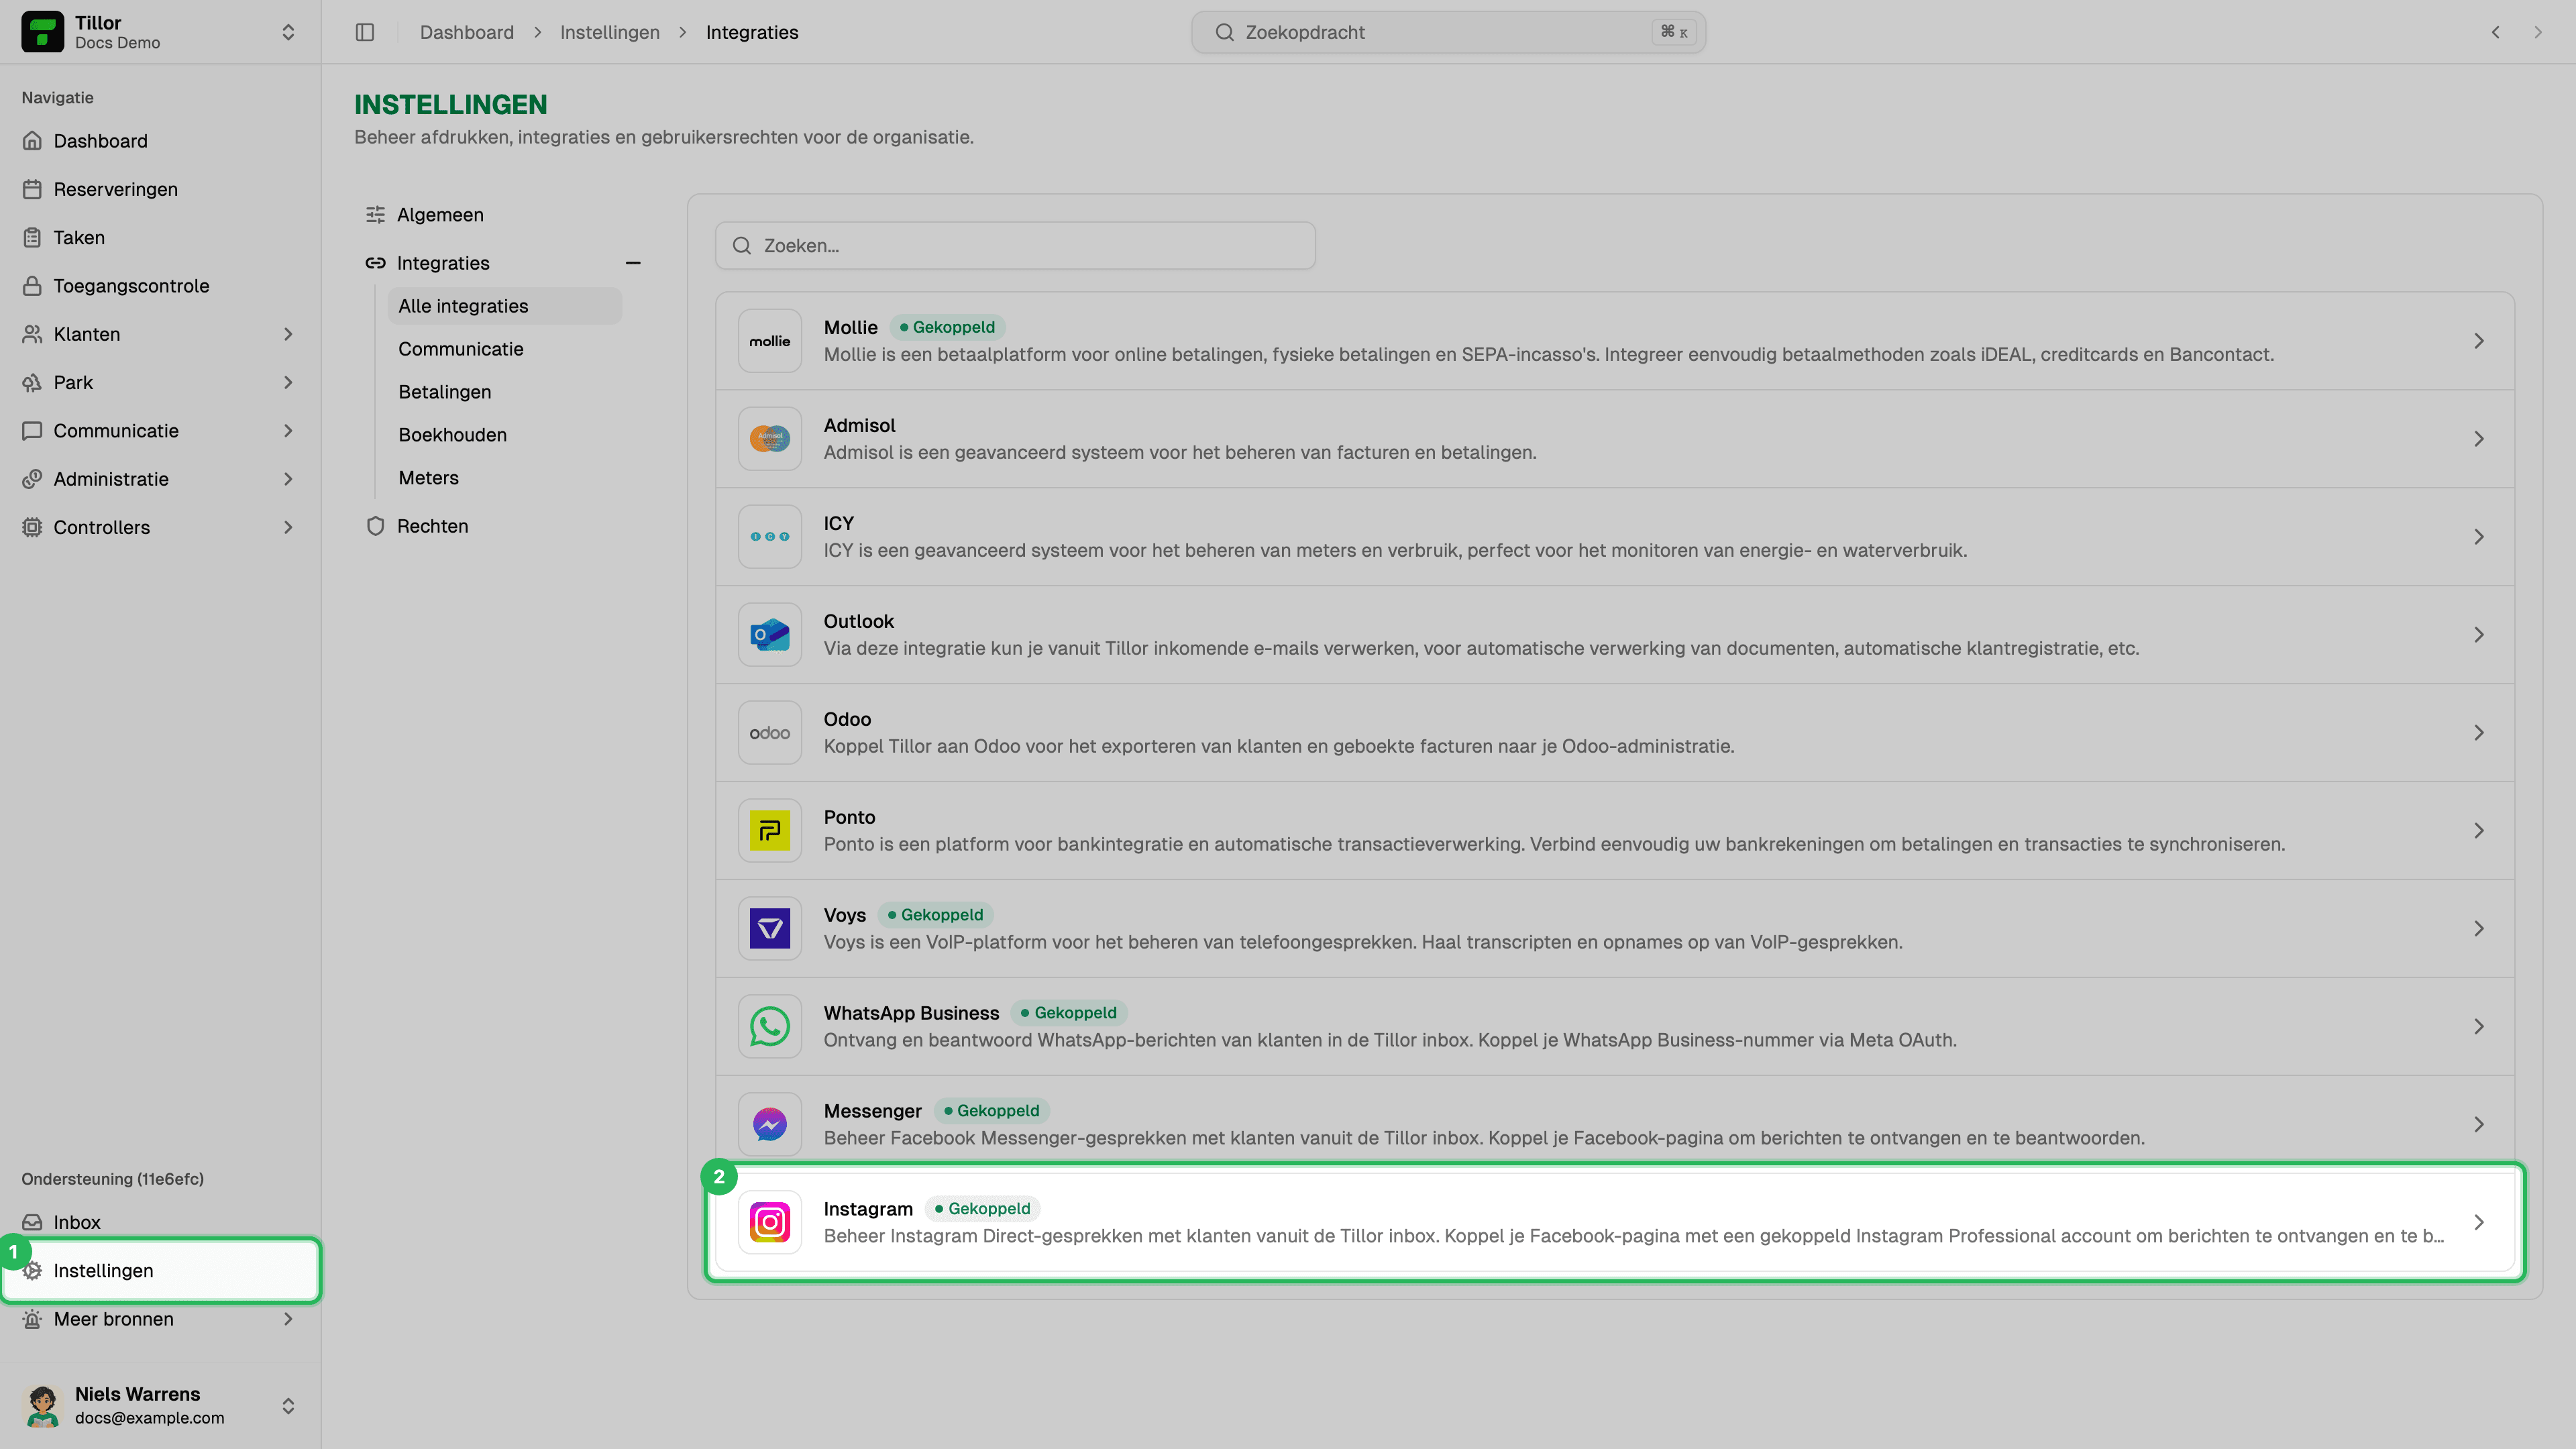Screen dimensions: 2576x1449
Task: Click the Inbox tray icon
Action: (32, 1222)
